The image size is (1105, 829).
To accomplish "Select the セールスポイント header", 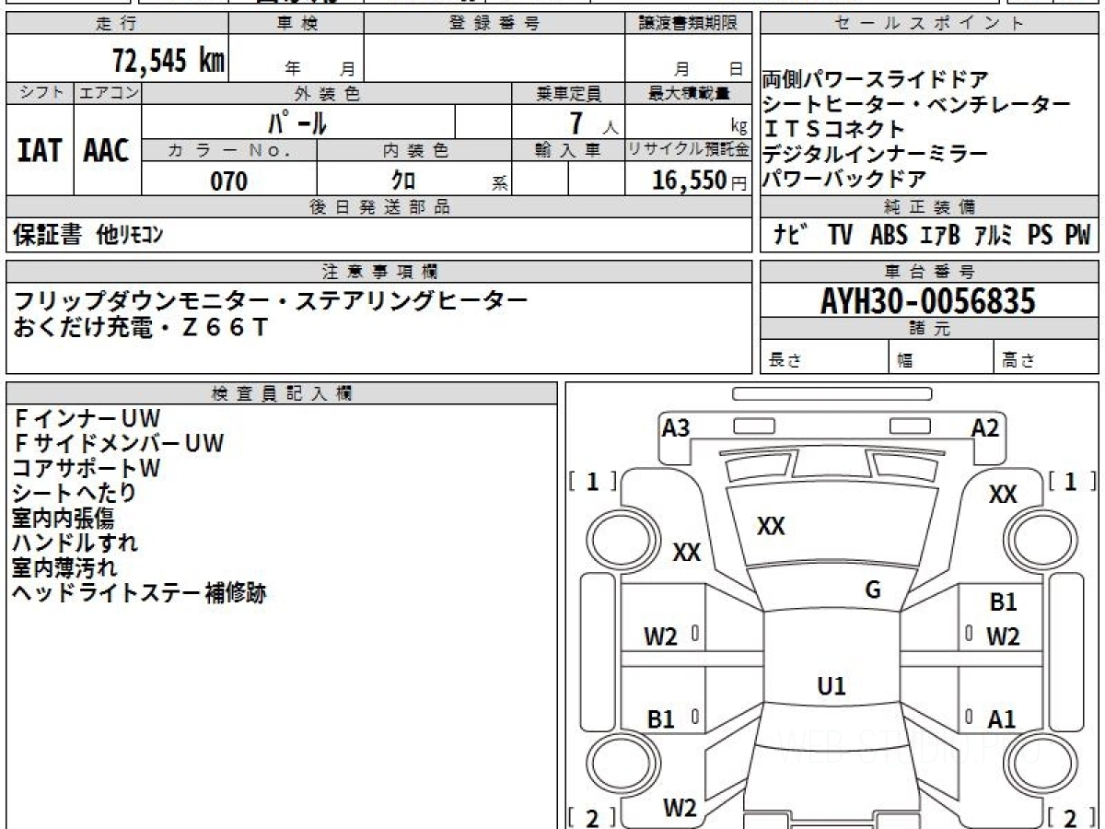I will pos(929,24).
